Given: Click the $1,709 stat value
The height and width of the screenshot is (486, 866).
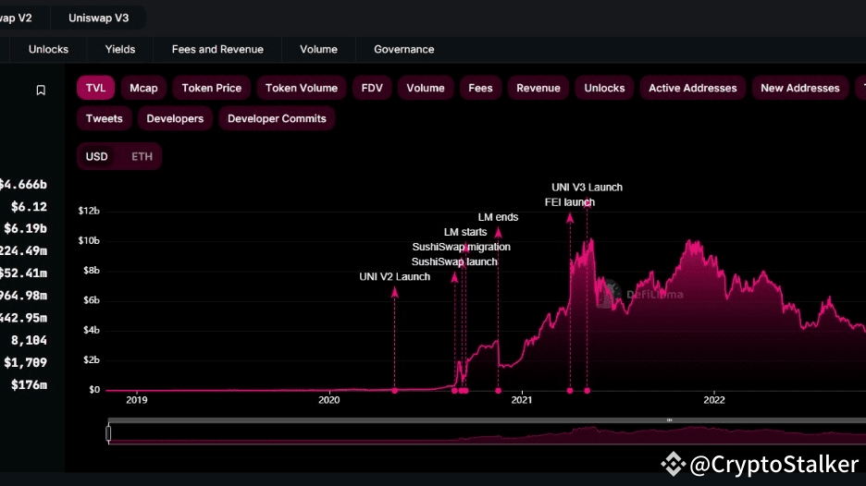Looking at the screenshot, I should click(25, 362).
